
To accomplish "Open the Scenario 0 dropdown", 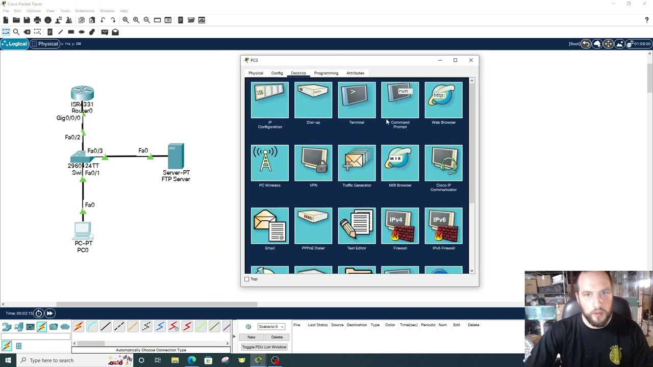I will pyautogui.click(x=271, y=326).
